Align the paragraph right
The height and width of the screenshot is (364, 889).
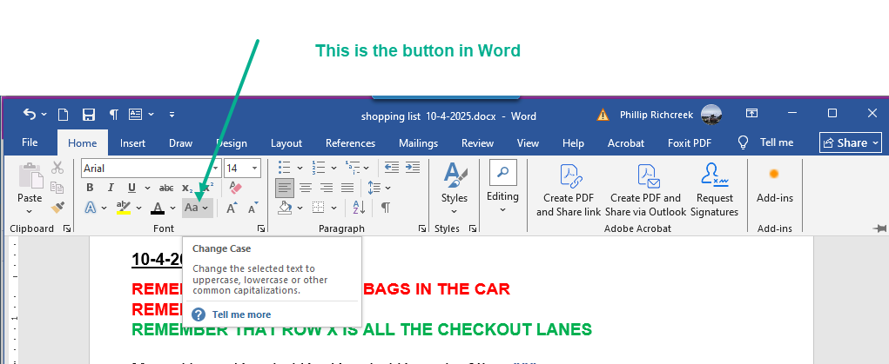click(x=326, y=188)
